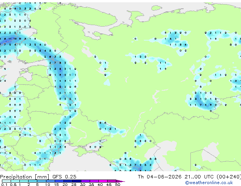Select the 30–35 mm purple legend swatch

click(85, 181)
